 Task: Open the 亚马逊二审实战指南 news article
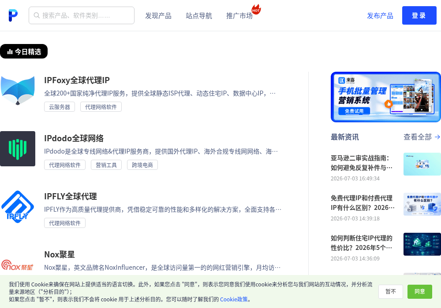tap(362, 163)
